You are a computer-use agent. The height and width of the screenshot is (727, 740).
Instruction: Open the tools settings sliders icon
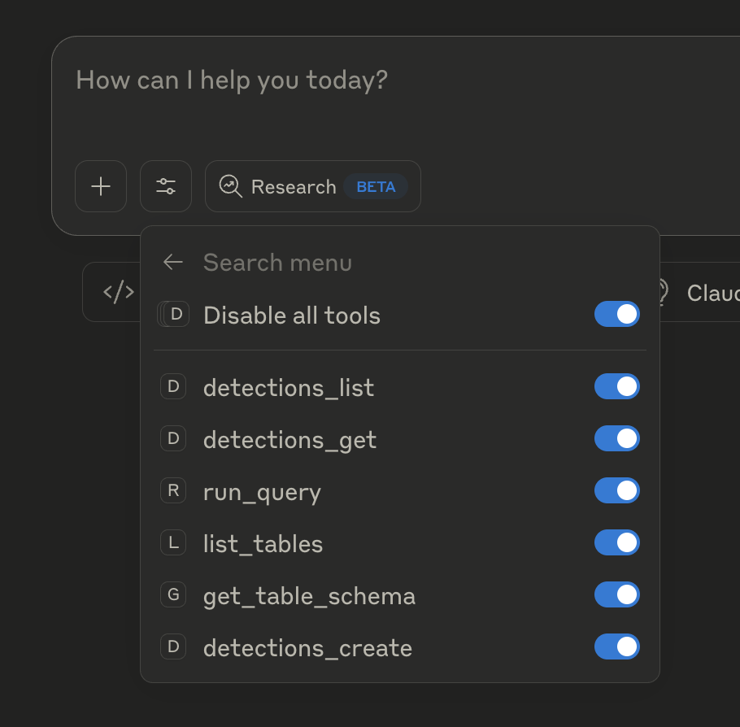click(x=165, y=185)
